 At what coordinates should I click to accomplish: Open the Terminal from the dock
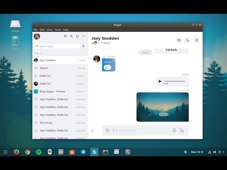(105, 152)
